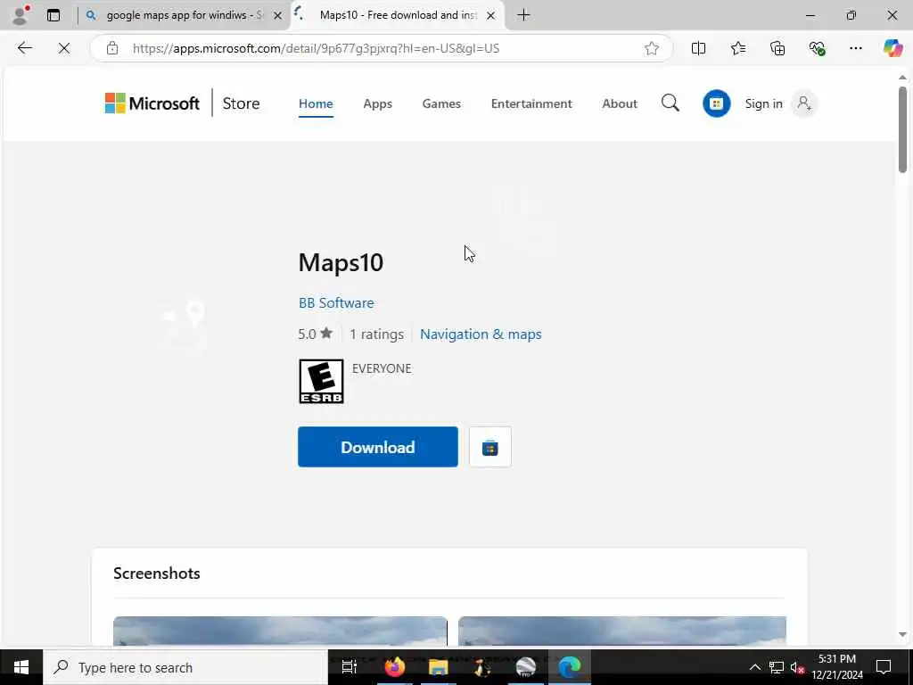
Task: Open the Edge taskbar icon
Action: (570, 667)
